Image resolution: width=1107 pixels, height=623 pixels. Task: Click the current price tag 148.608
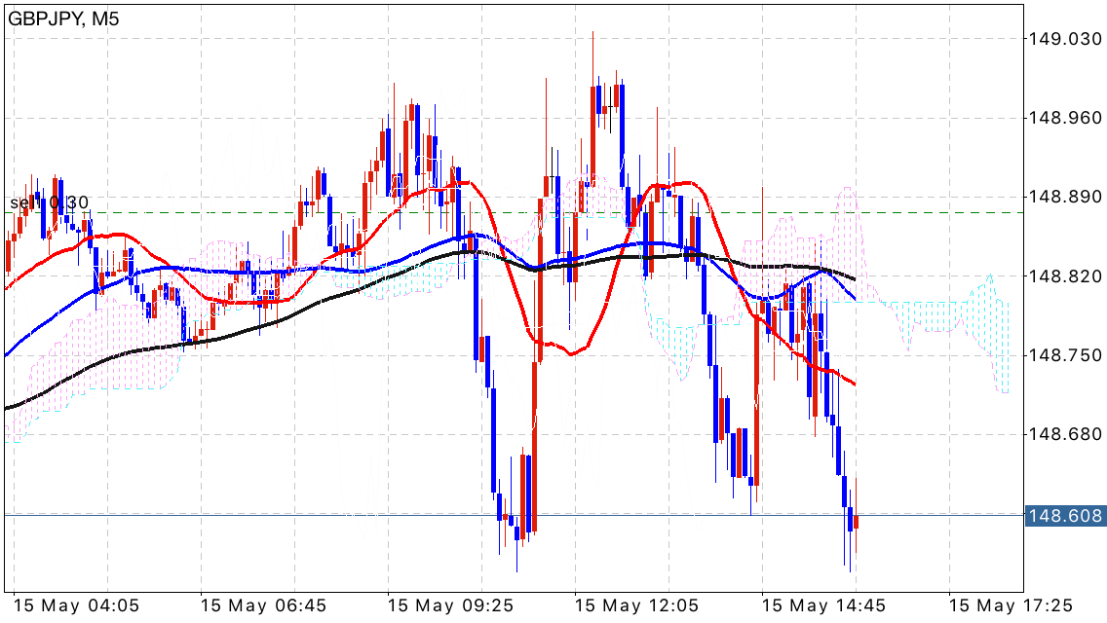point(1065,516)
